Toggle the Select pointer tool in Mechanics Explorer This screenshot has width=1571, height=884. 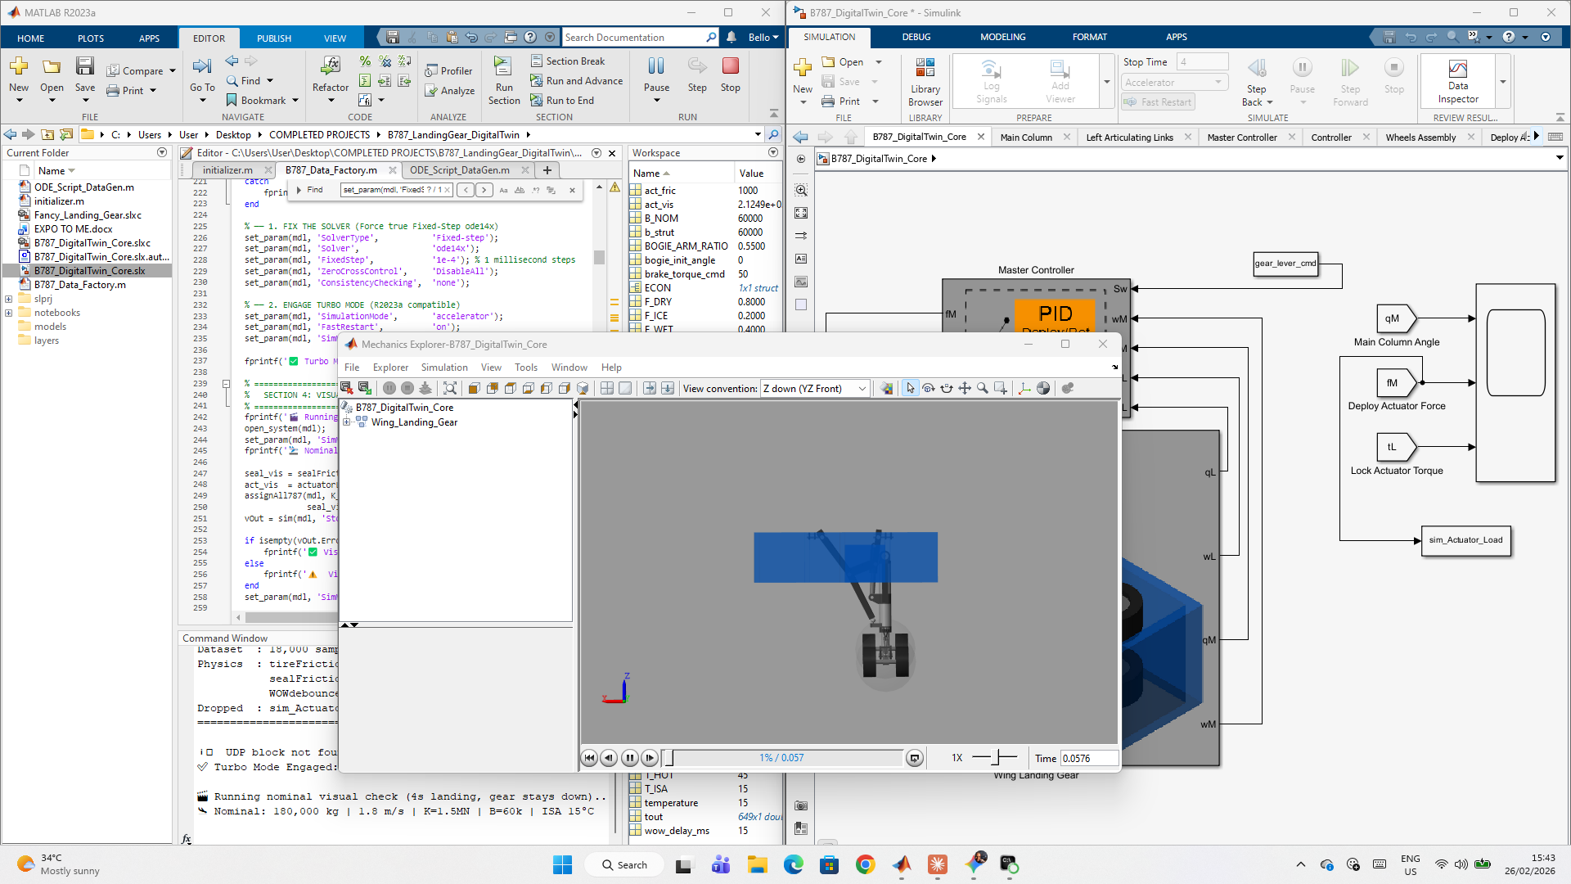911,389
